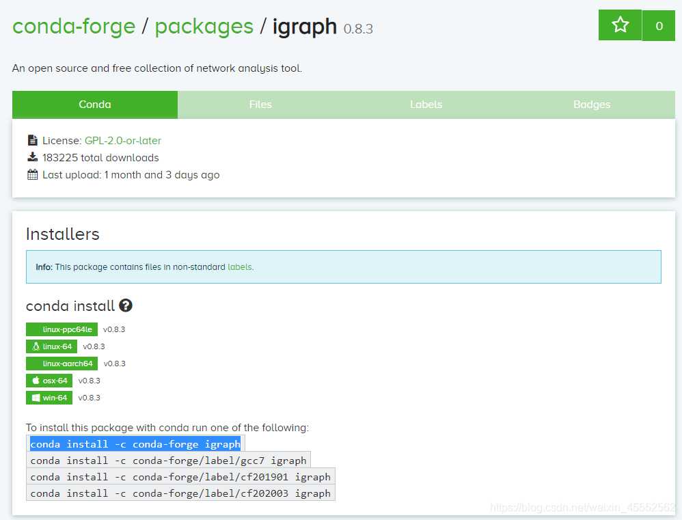Click the conda-forge/label/cf201901 install command
The image size is (682, 520).
click(180, 476)
